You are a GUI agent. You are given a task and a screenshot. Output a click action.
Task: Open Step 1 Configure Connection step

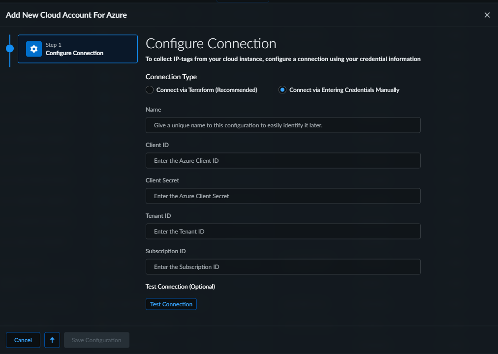pyautogui.click(x=78, y=49)
